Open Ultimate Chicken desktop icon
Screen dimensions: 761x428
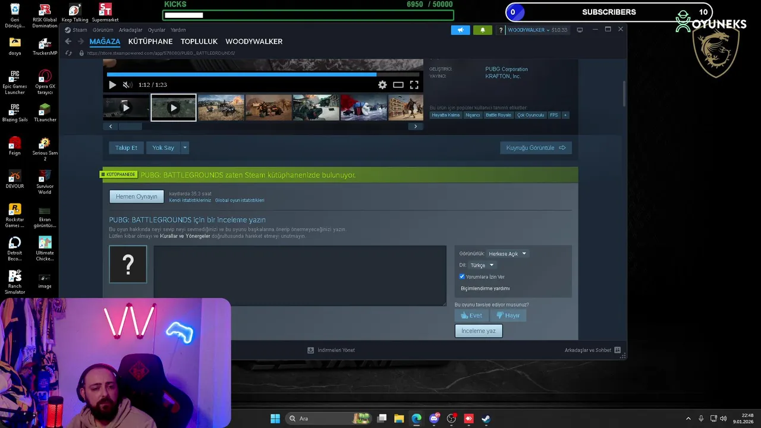click(x=45, y=248)
